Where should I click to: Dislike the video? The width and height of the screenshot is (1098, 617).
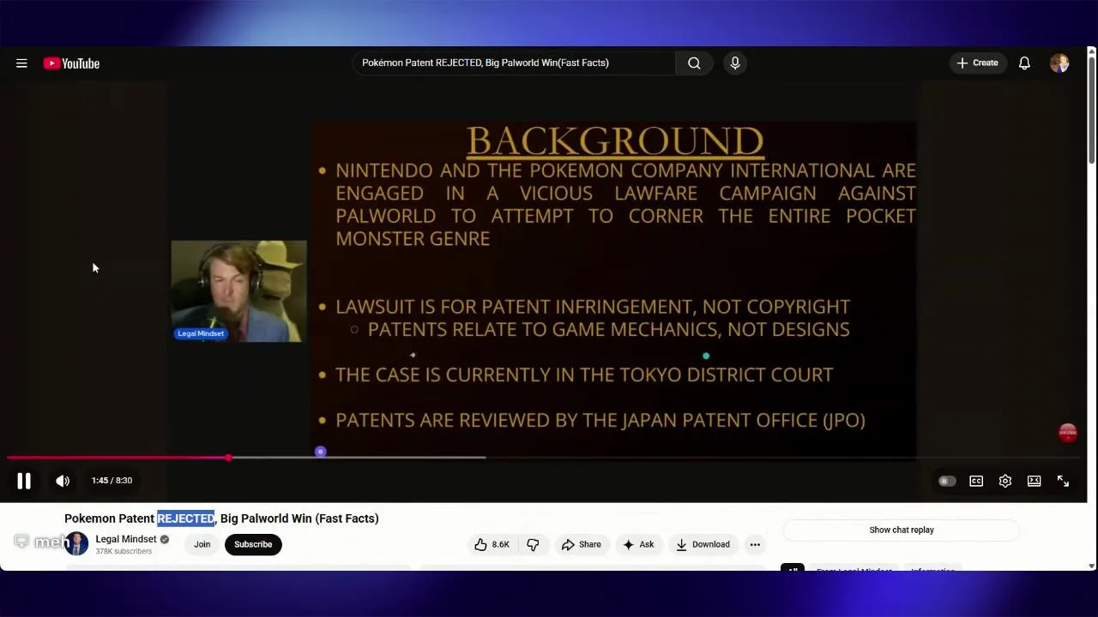533,544
